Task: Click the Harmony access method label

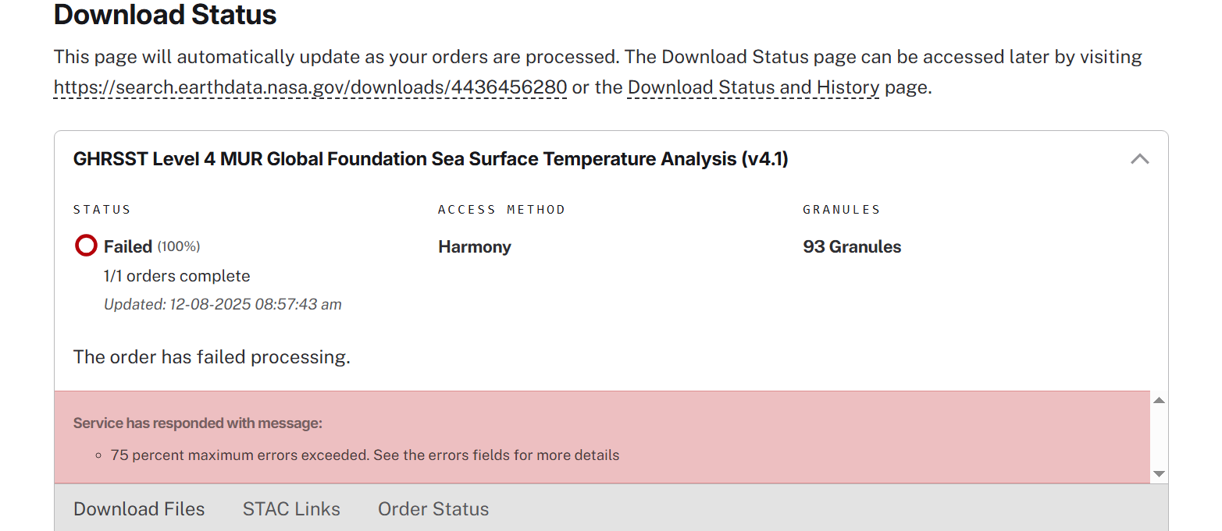Action: (474, 246)
